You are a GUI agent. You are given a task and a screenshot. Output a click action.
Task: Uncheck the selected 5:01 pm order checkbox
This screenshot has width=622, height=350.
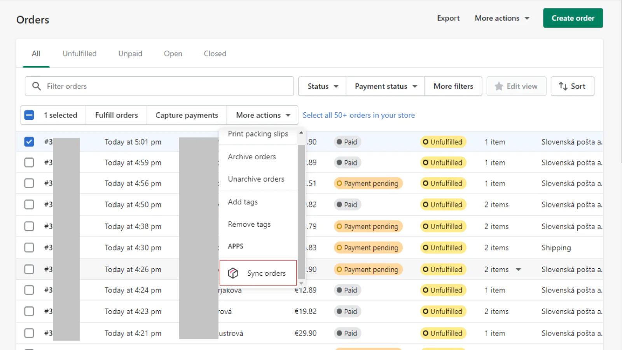coord(29,142)
